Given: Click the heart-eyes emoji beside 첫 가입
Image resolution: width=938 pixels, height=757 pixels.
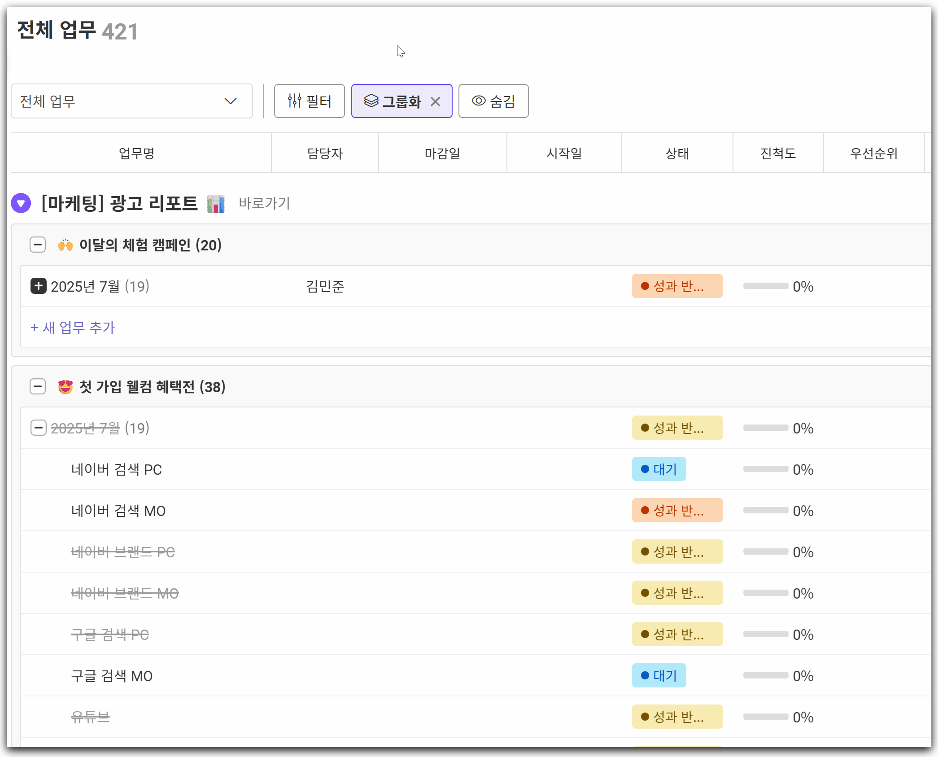Looking at the screenshot, I should (65, 387).
